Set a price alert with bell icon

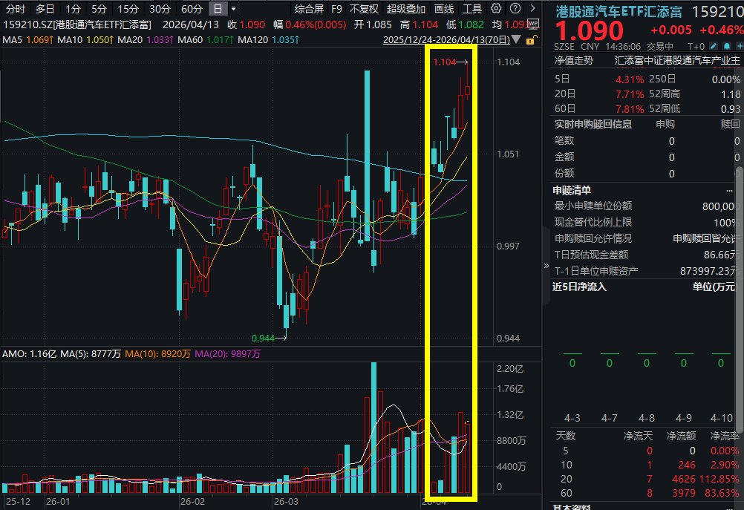click(726, 46)
